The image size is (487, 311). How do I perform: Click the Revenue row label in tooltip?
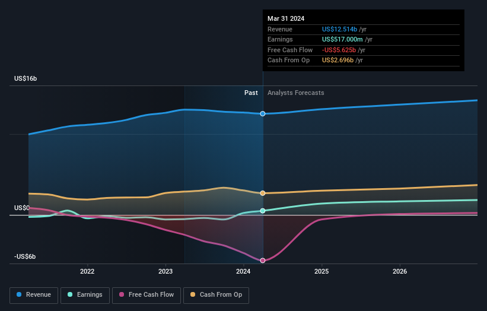coord(280,29)
